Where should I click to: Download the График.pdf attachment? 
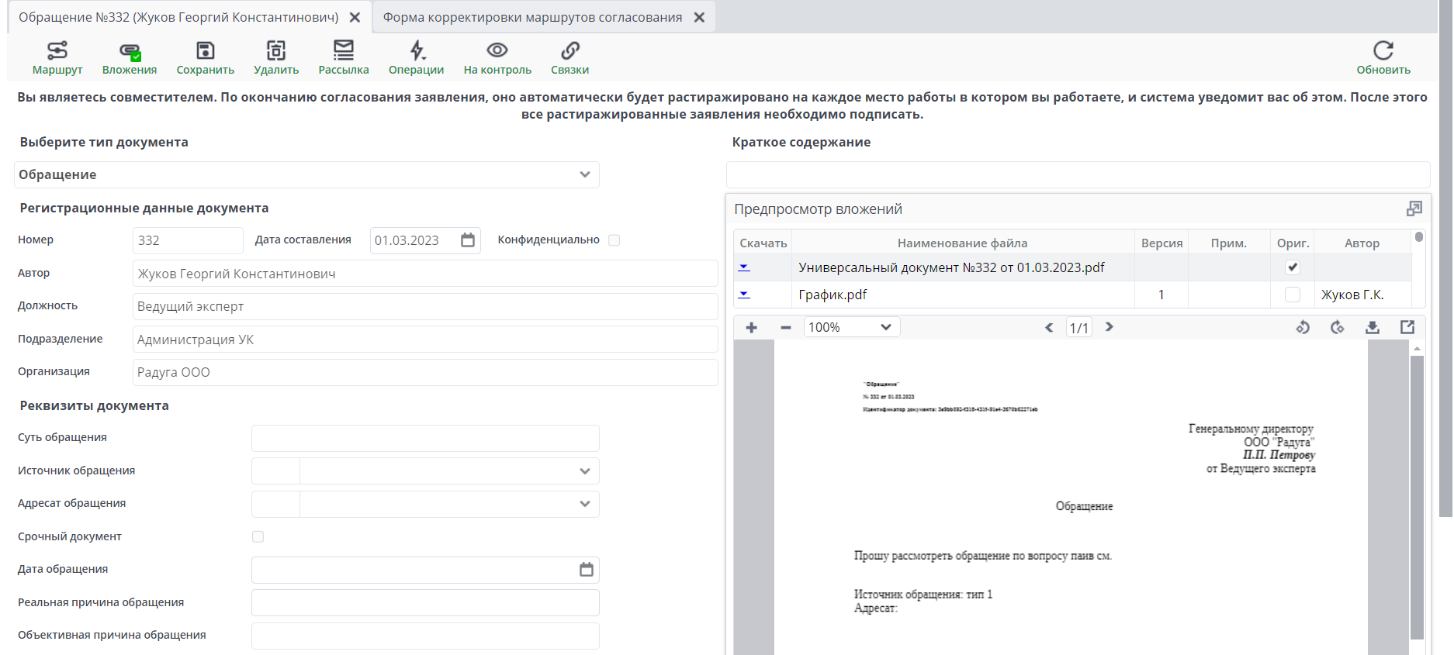point(744,295)
